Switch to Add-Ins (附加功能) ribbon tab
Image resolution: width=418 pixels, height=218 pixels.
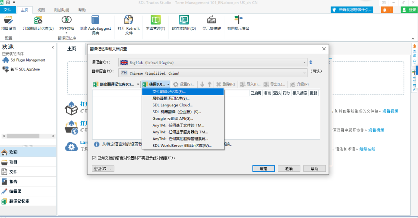(62, 10)
